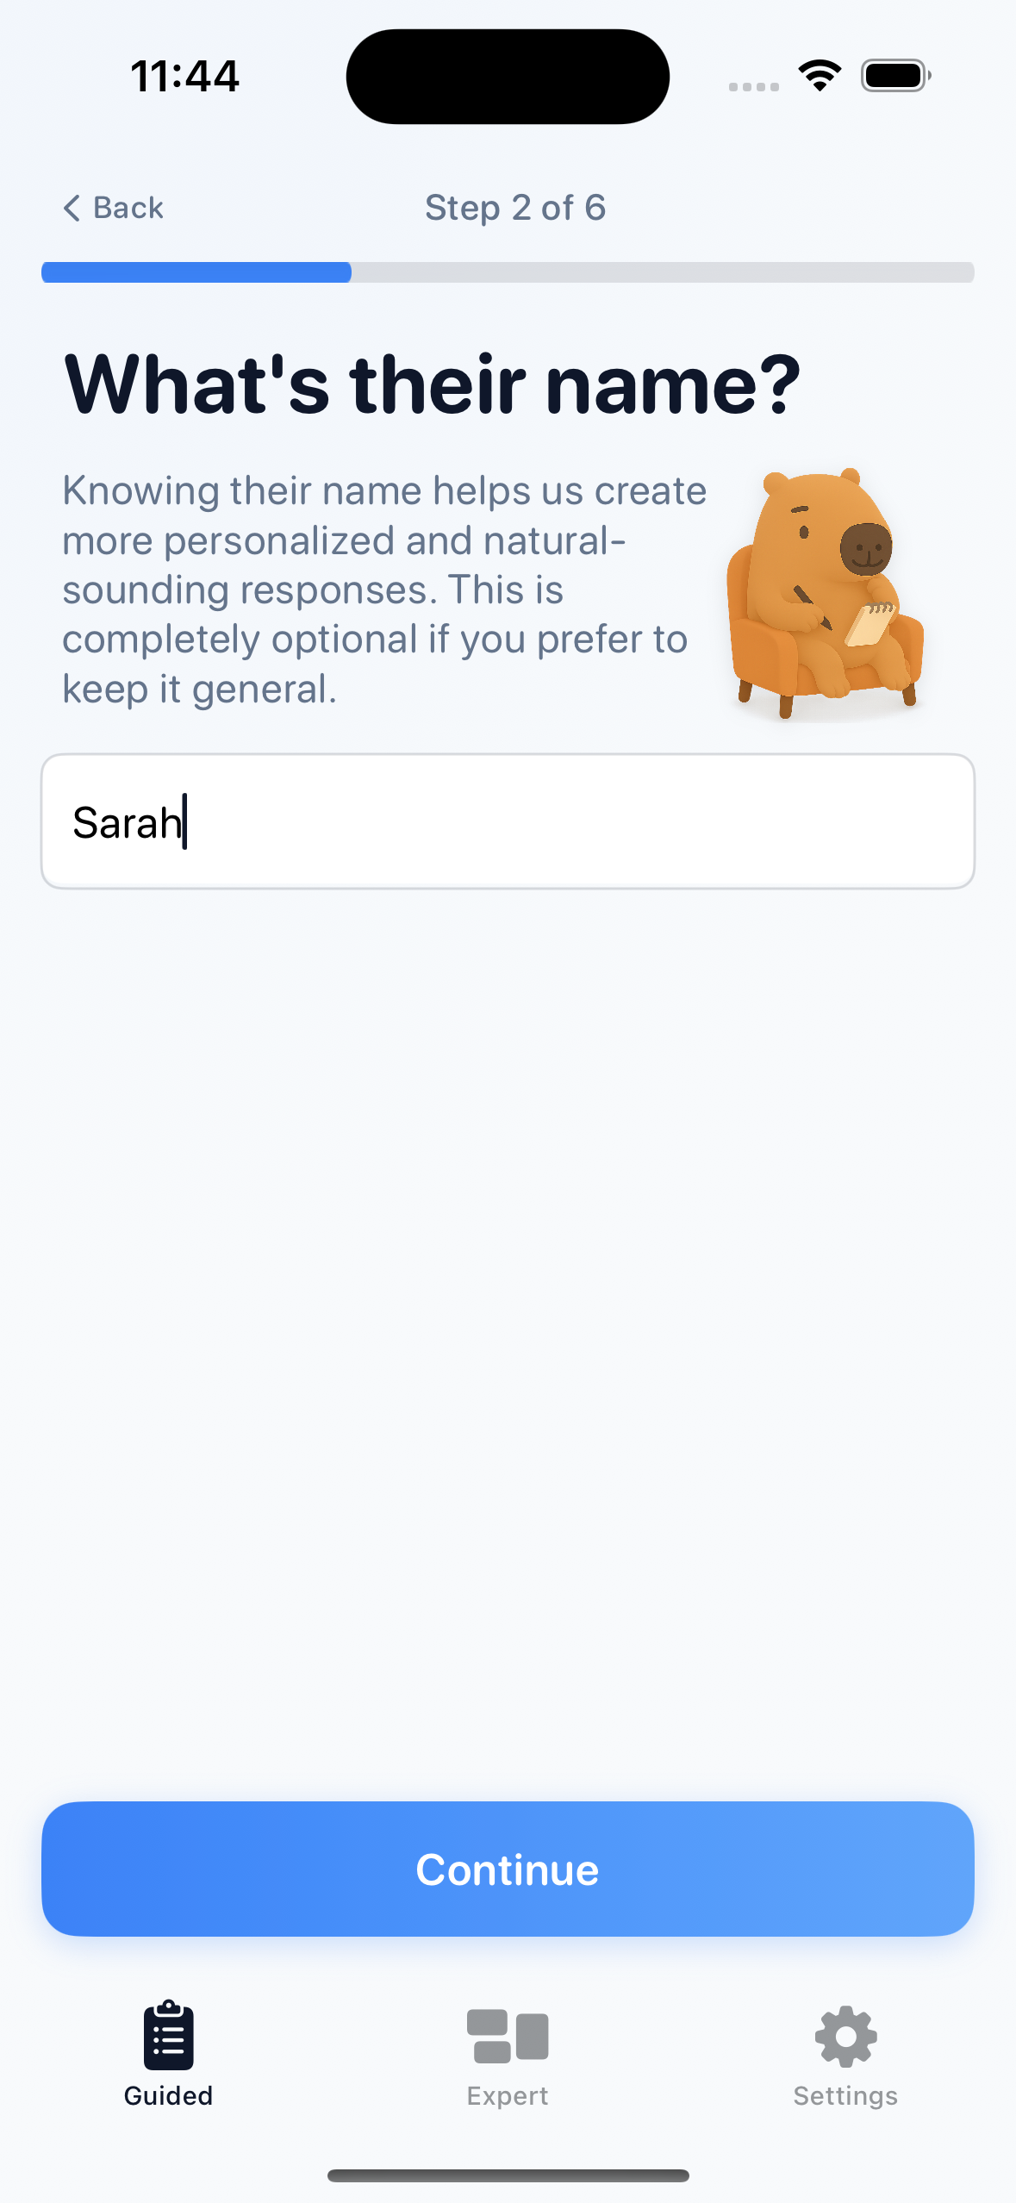Click the blue filled progress bar segment
1016x2203 pixels.
click(x=196, y=272)
